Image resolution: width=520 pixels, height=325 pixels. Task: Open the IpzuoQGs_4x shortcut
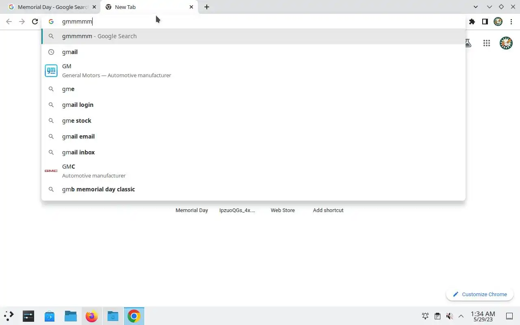pos(237,210)
